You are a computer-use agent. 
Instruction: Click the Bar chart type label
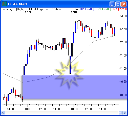click(x=76, y=9)
